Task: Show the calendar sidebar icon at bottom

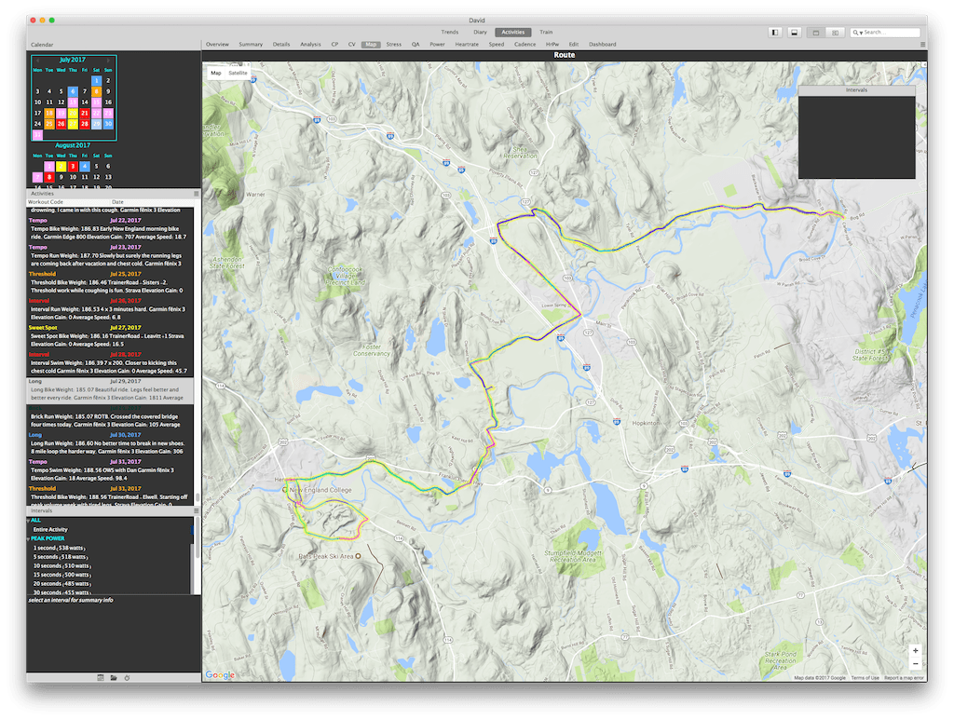Action: click(101, 677)
